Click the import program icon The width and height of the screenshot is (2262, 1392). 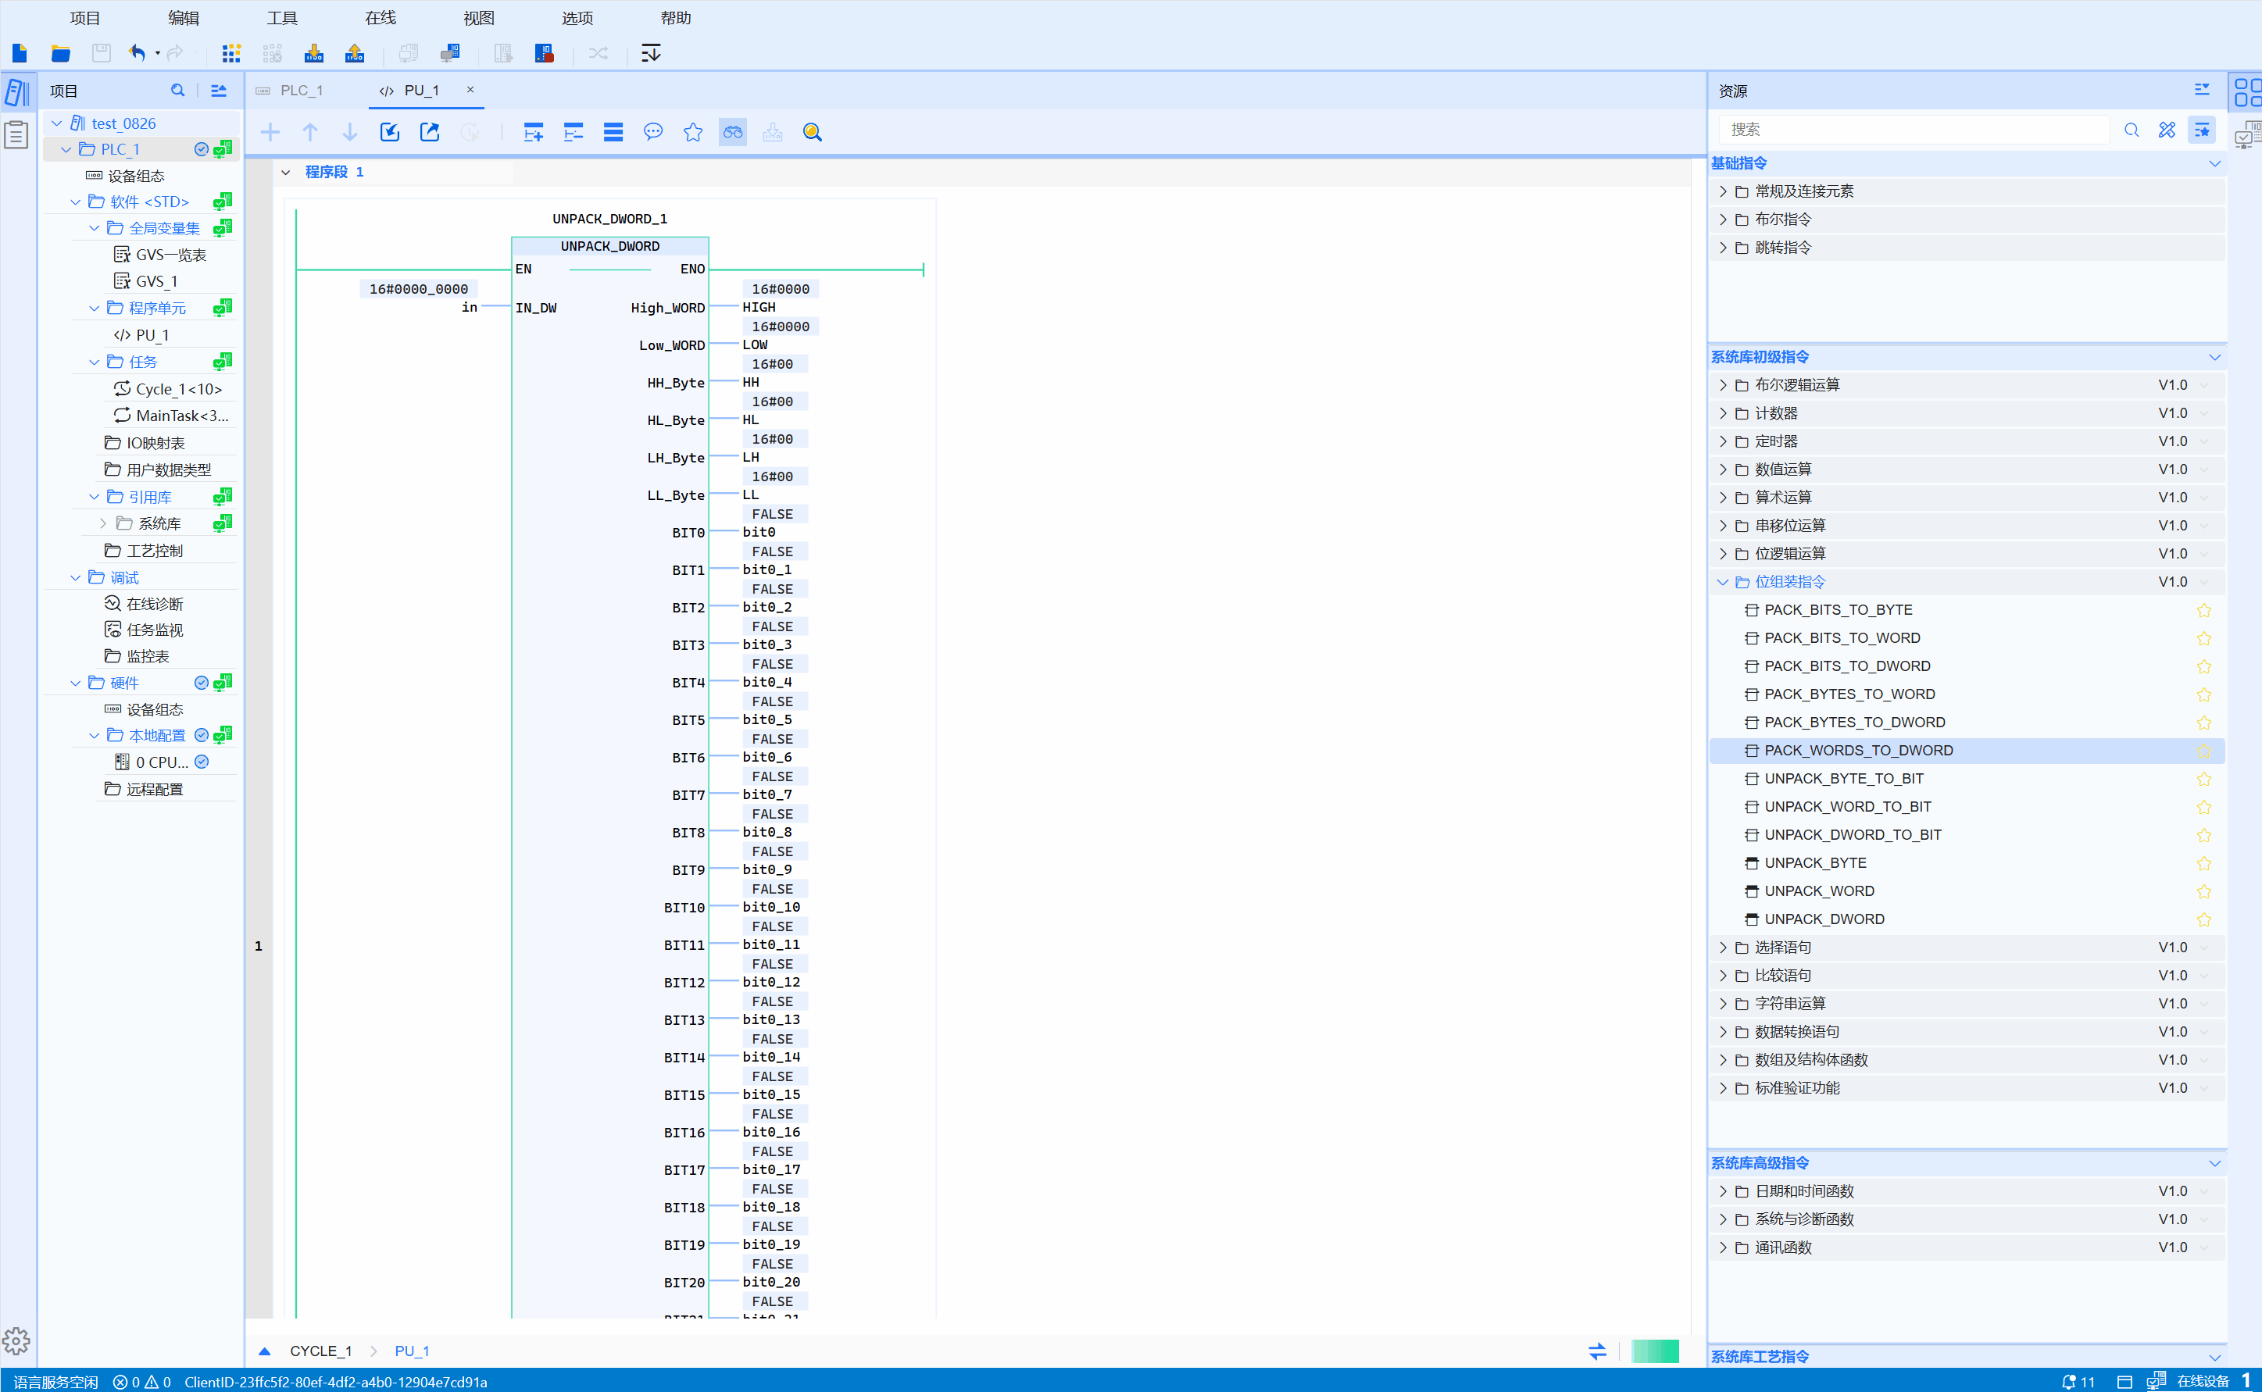click(x=389, y=133)
